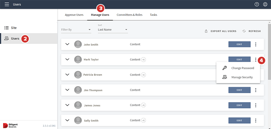The width and height of the screenshot is (271, 129).
Task: Switch to the Committees & Roles tab
Action: [x=129, y=15]
